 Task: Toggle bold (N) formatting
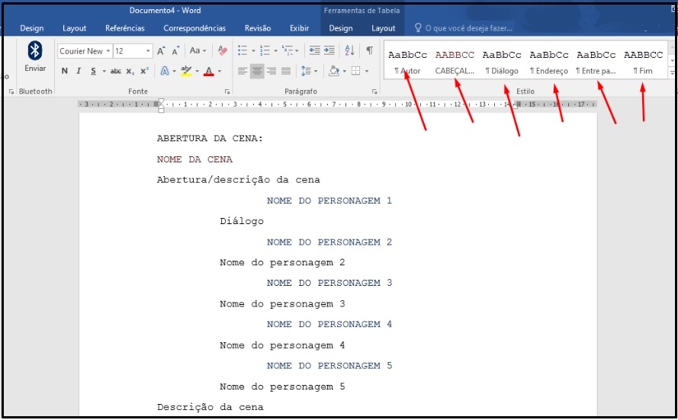tap(64, 72)
